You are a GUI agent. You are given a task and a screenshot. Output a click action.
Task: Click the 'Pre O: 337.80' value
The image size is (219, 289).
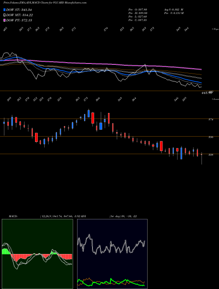[138, 10]
